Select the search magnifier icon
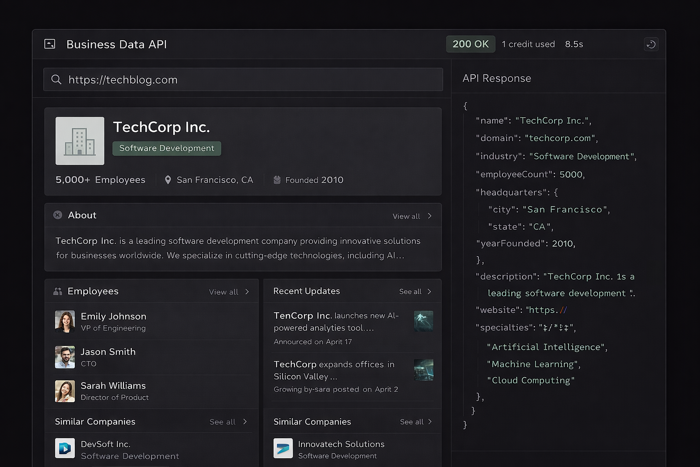700x467 pixels. point(56,79)
